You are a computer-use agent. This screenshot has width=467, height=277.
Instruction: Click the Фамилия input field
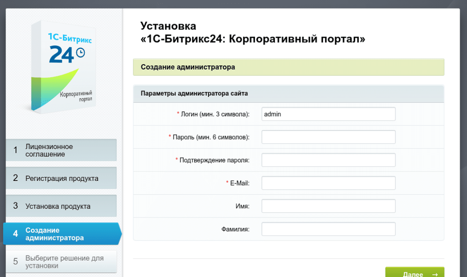328,229
